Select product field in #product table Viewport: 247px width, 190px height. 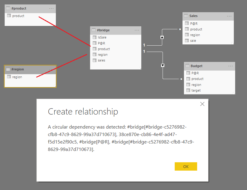18,16
